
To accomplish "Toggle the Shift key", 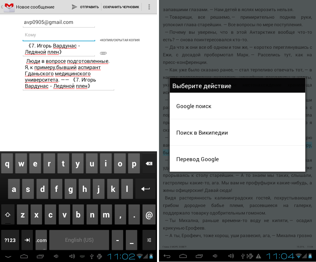I will tap(8, 215).
